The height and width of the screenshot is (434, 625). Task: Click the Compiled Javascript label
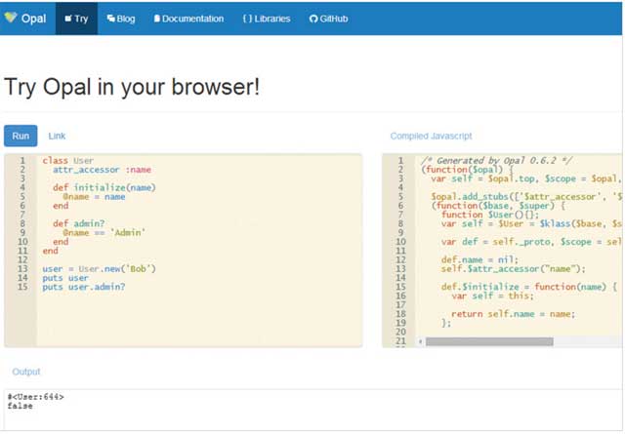click(x=431, y=136)
